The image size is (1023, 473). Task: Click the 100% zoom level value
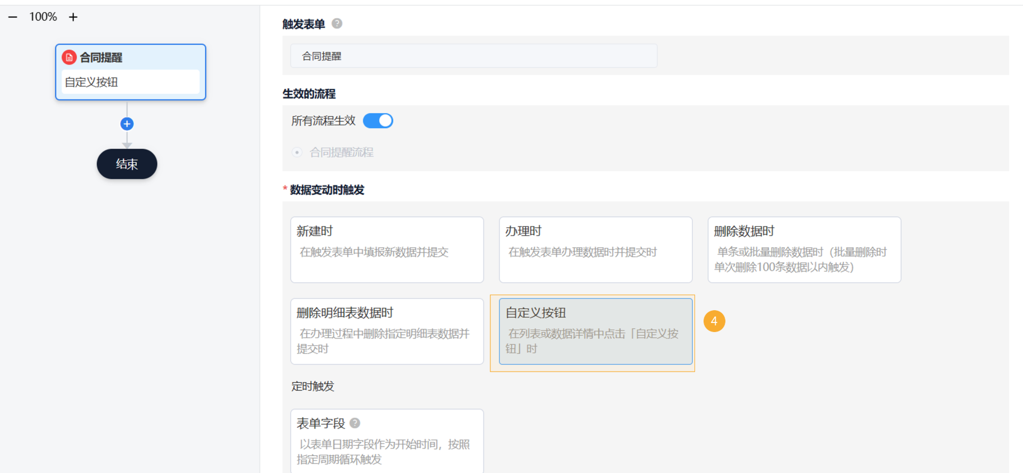tap(43, 17)
